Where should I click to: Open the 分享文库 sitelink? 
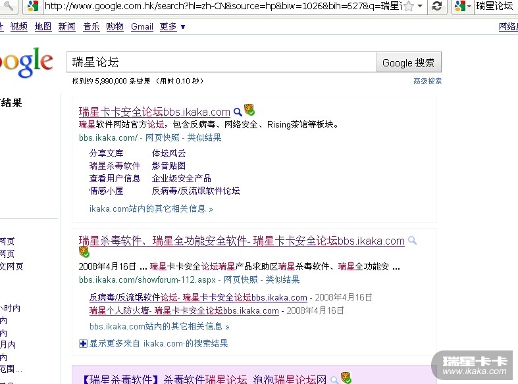106,153
